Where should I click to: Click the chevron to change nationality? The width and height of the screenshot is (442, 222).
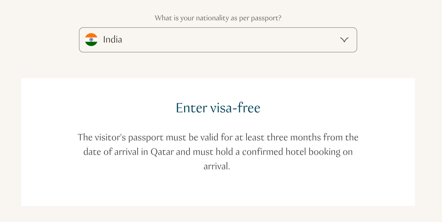(x=344, y=40)
